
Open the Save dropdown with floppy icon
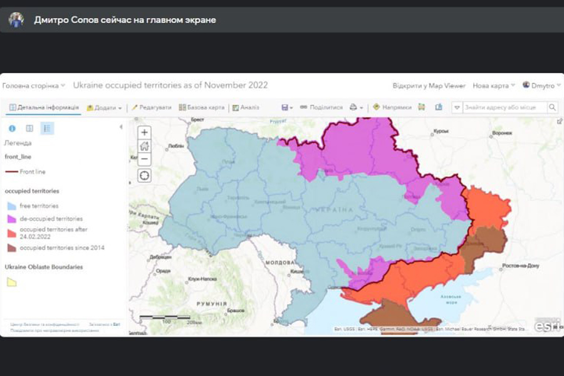(x=287, y=108)
